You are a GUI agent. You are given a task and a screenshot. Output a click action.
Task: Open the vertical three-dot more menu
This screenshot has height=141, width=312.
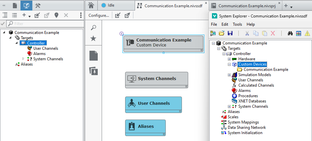[x=81, y=15]
